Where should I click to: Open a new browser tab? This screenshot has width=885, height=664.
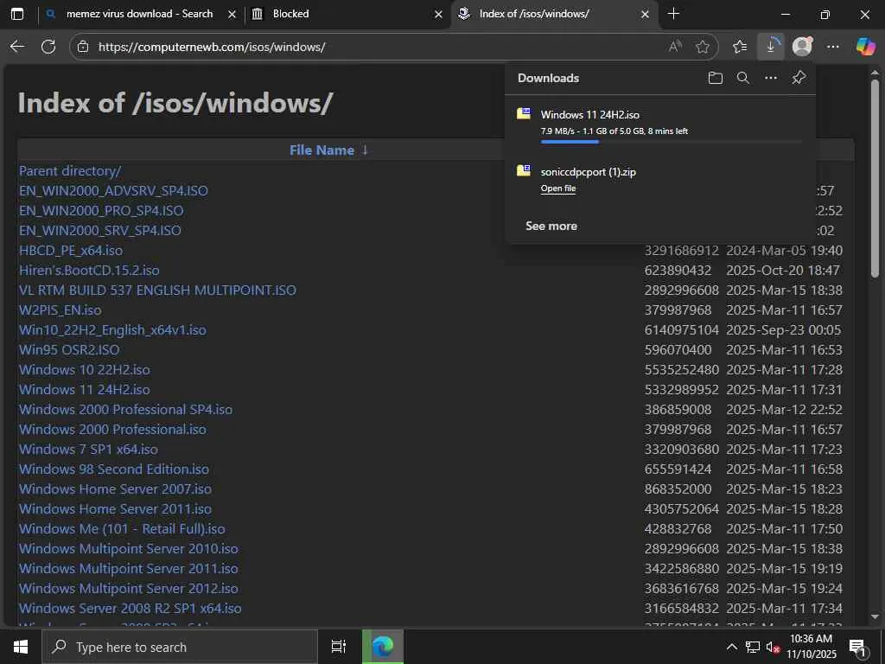(673, 14)
